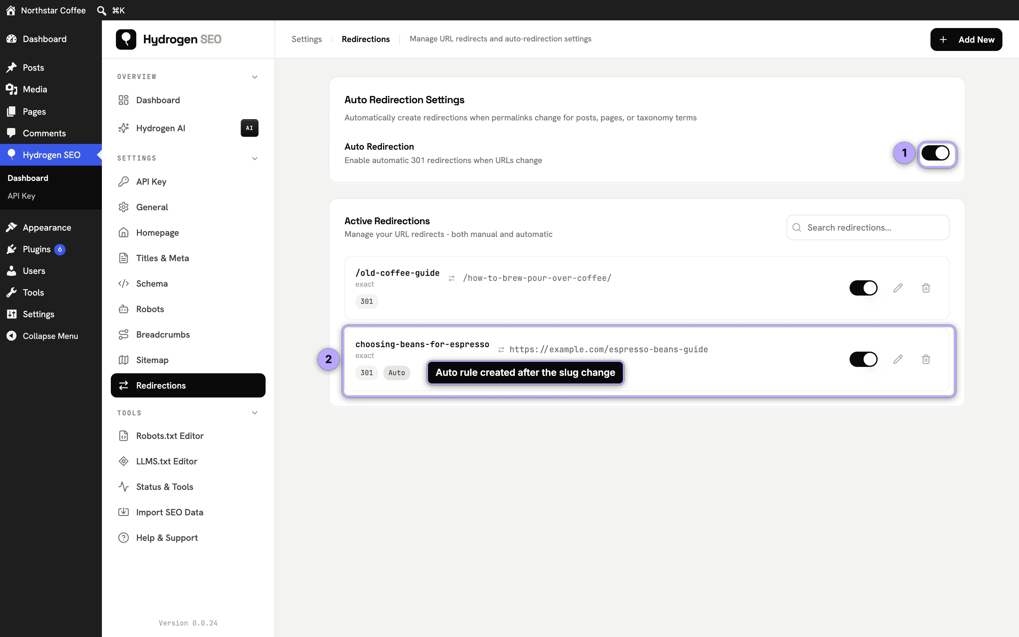Click the Plugins update count badge
Screen dimensions: 1019x637
tap(60, 249)
